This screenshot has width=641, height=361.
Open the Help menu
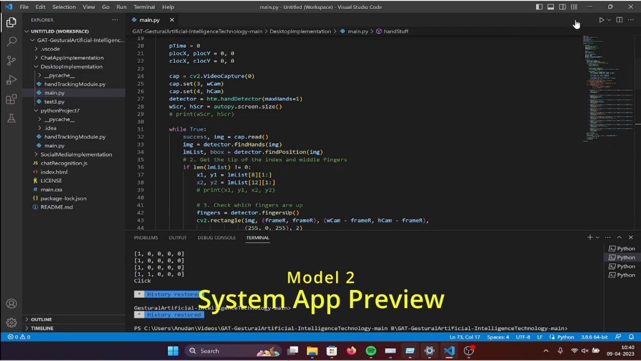(168, 7)
